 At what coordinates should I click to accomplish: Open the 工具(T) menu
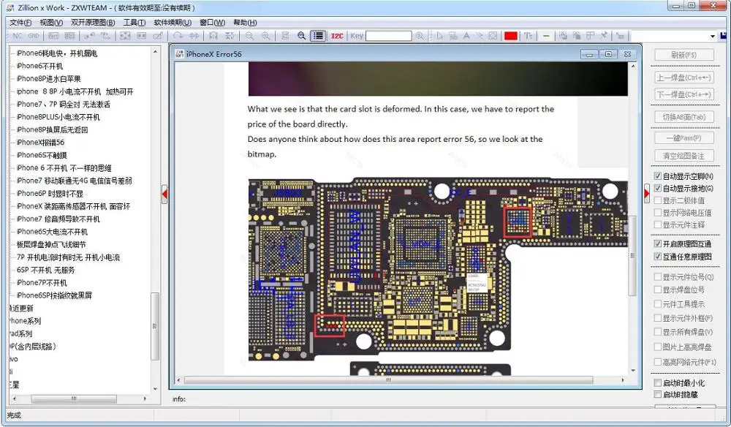pyautogui.click(x=135, y=23)
